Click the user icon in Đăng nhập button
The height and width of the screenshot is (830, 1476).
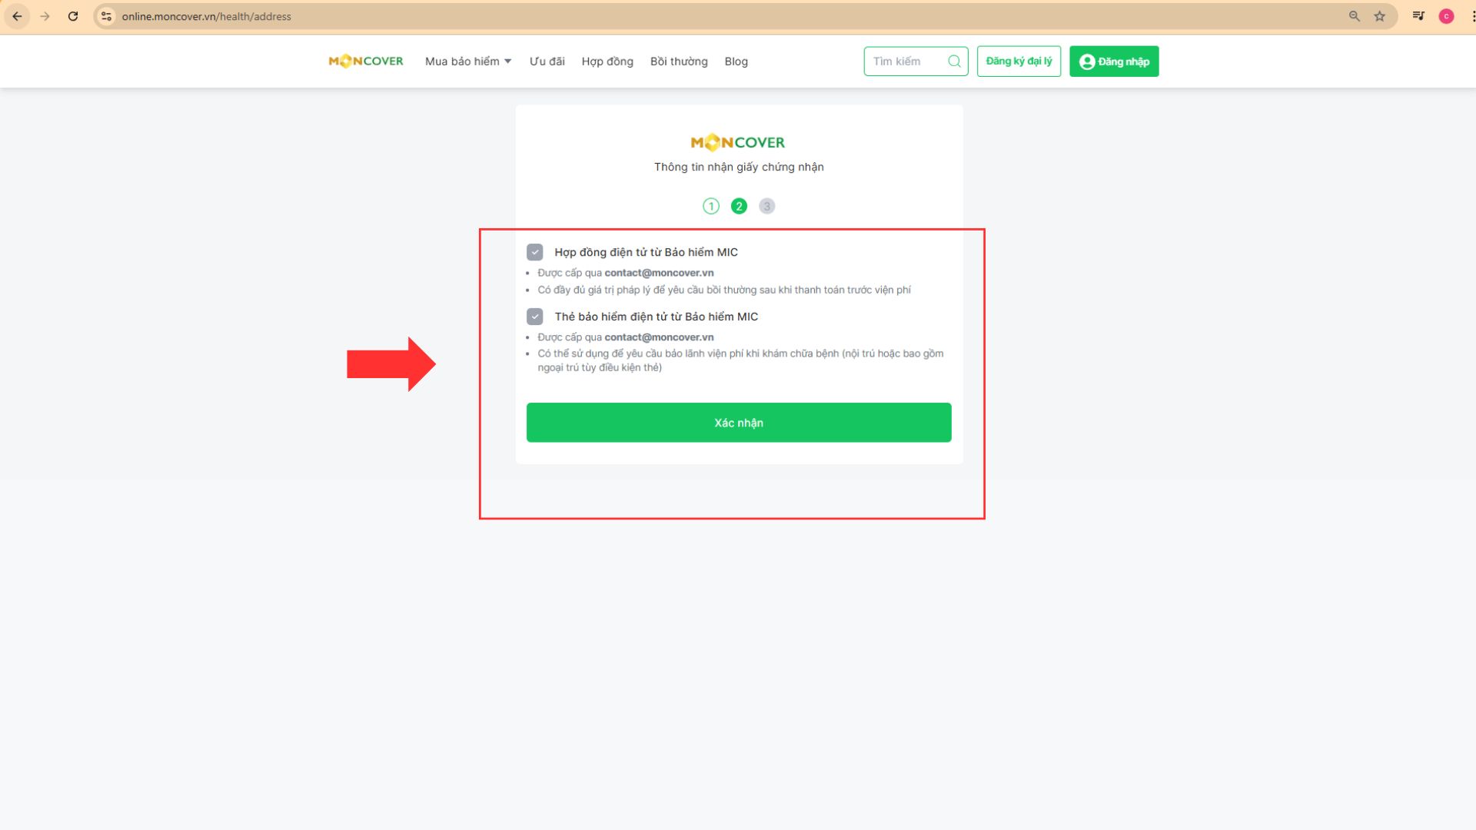coord(1087,61)
